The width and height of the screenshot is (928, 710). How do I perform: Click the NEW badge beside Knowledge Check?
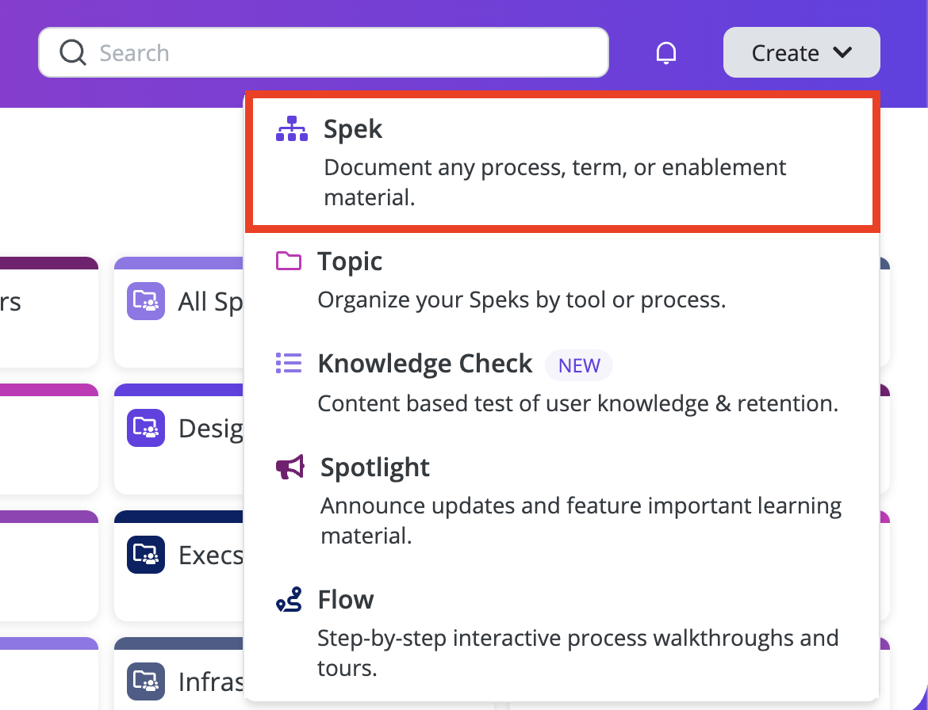click(579, 365)
